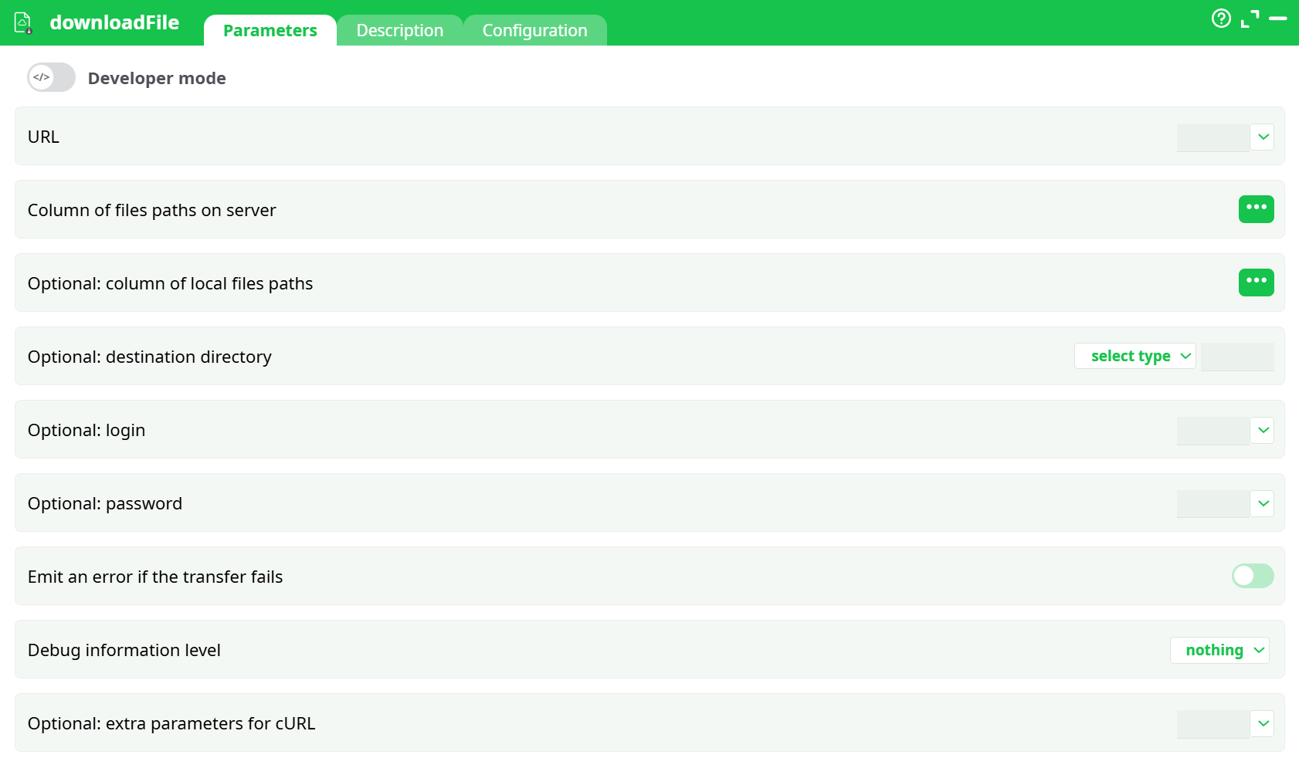This screenshot has height=758, width=1299.
Task: Change debug information level from nothing
Action: tap(1219, 650)
